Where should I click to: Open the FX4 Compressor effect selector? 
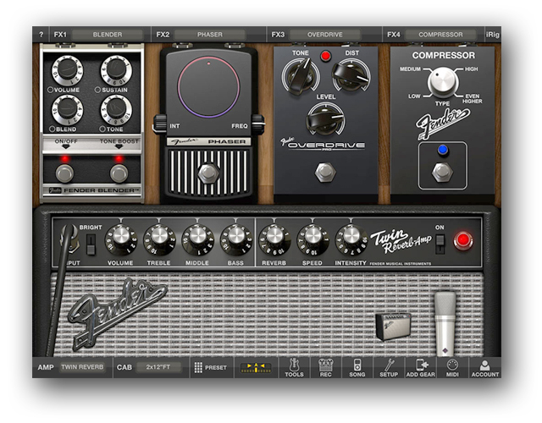(440, 35)
